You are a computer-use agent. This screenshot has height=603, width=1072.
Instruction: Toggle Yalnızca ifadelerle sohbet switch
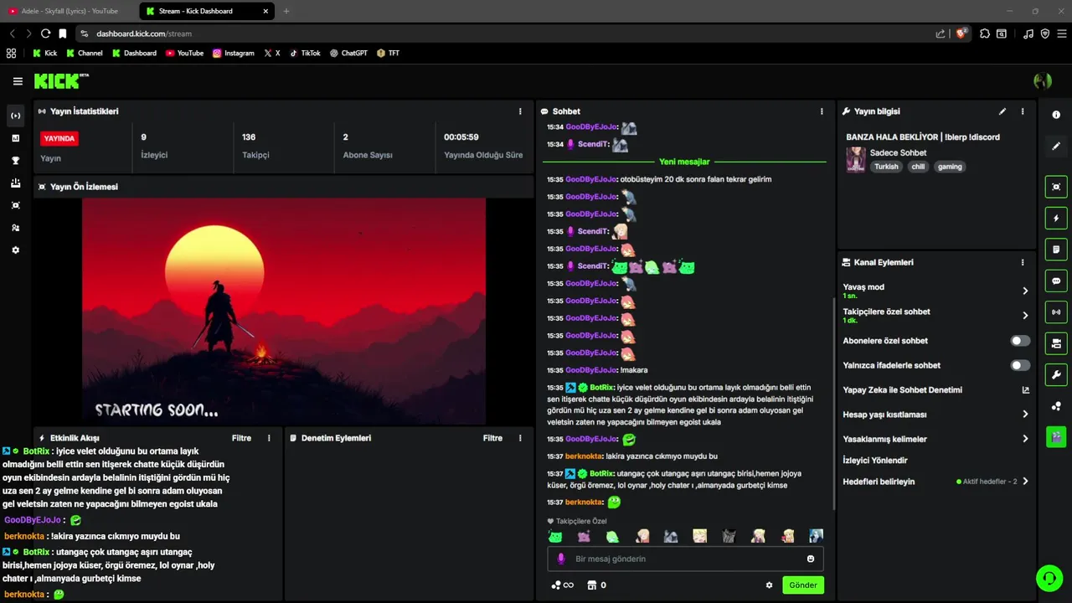coord(1020,365)
